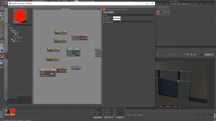Screen dimensions: 216x121
Task: Select the cube primitive tool in left toolbar
Action: [2, 14]
